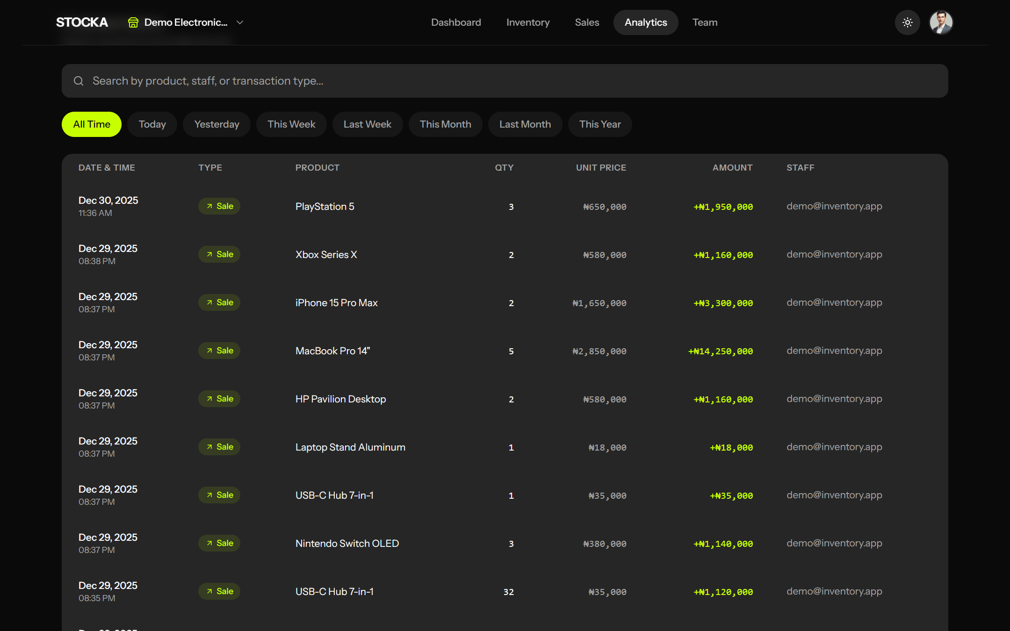Click the This Year filter button
Viewport: 1010px width, 631px height.
(600, 124)
